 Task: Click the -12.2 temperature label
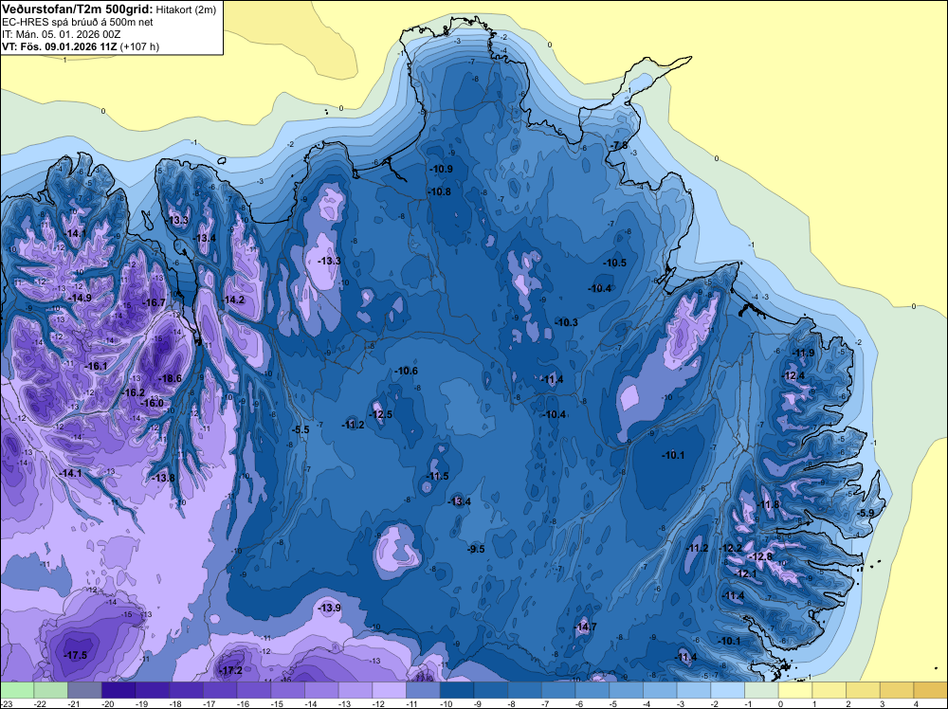tap(731, 548)
